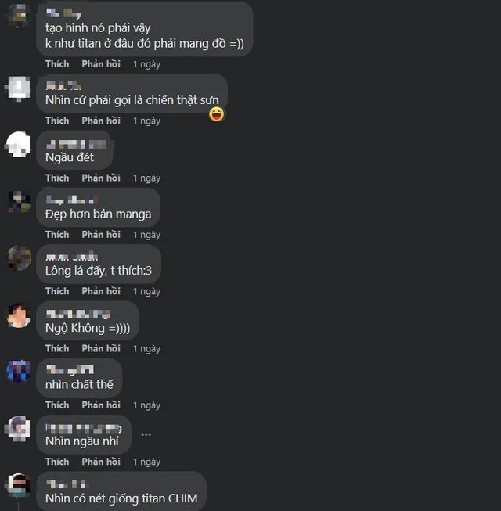The height and width of the screenshot is (511, 501).
Task: Open '1 ngày' timestamp under 'Nhìn ngầu nhỉ'
Action: point(146,462)
